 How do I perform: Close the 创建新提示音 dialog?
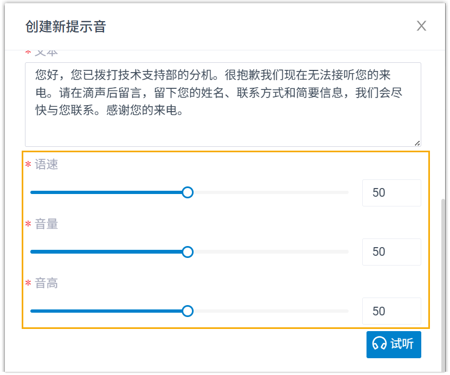point(421,26)
